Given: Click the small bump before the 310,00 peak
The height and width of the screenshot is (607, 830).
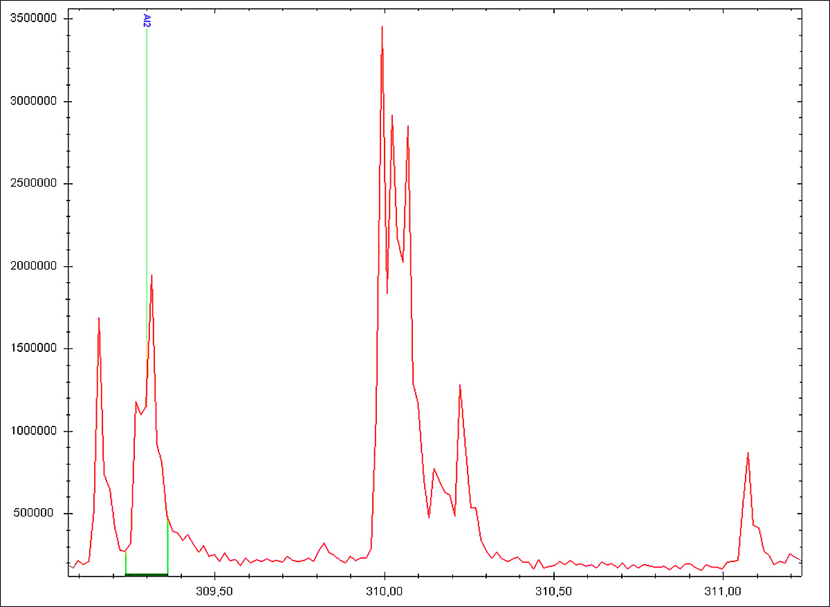Looking at the screenshot, I should [x=324, y=543].
